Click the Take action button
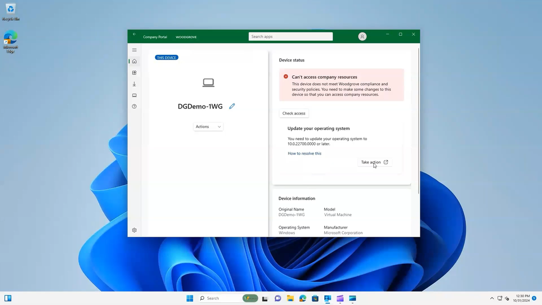Viewport: 542px width, 305px height. (x=374, y=162)
